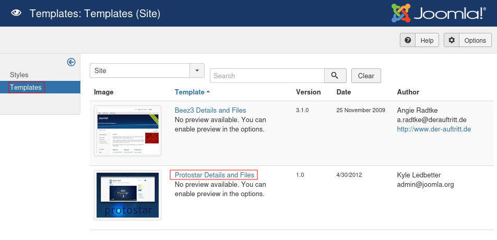Open Protostar Details and Files link
Image resolution: width=497 pixels, height=240 pixels.
click(x=215, y=175)
